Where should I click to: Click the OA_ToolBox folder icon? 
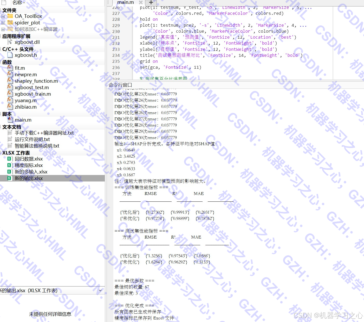(x=10, y=16)
